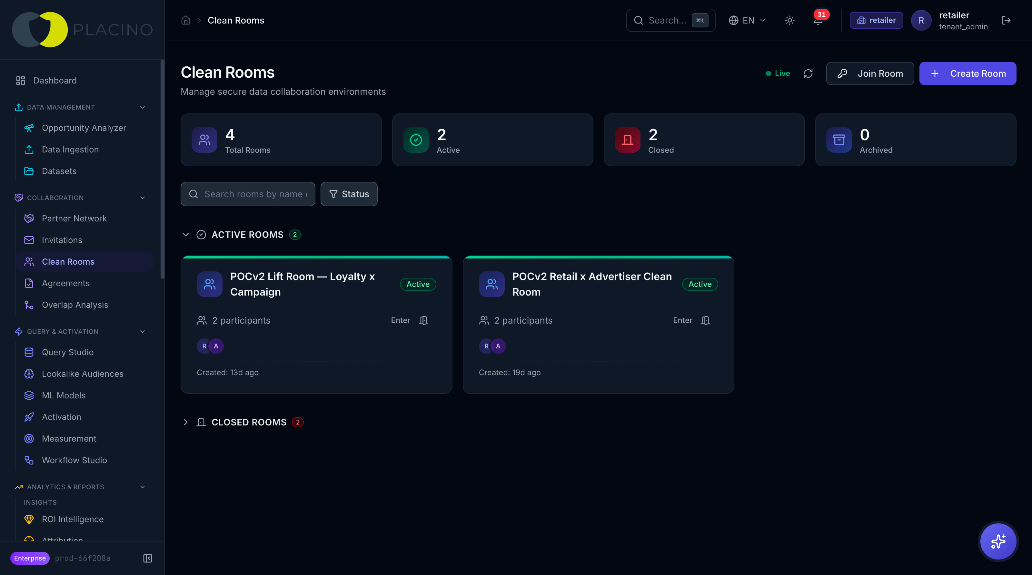Screen dimensions: 1032x575
Task: Click the Enterprise plan badge
Action: [30, 558]
